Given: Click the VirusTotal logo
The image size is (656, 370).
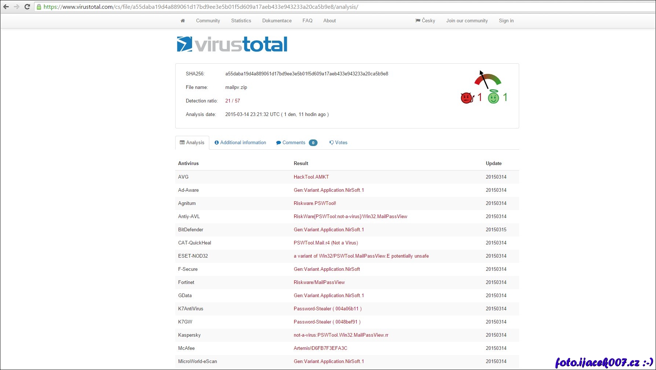Looking at the screenshot, I should point(232,44).
